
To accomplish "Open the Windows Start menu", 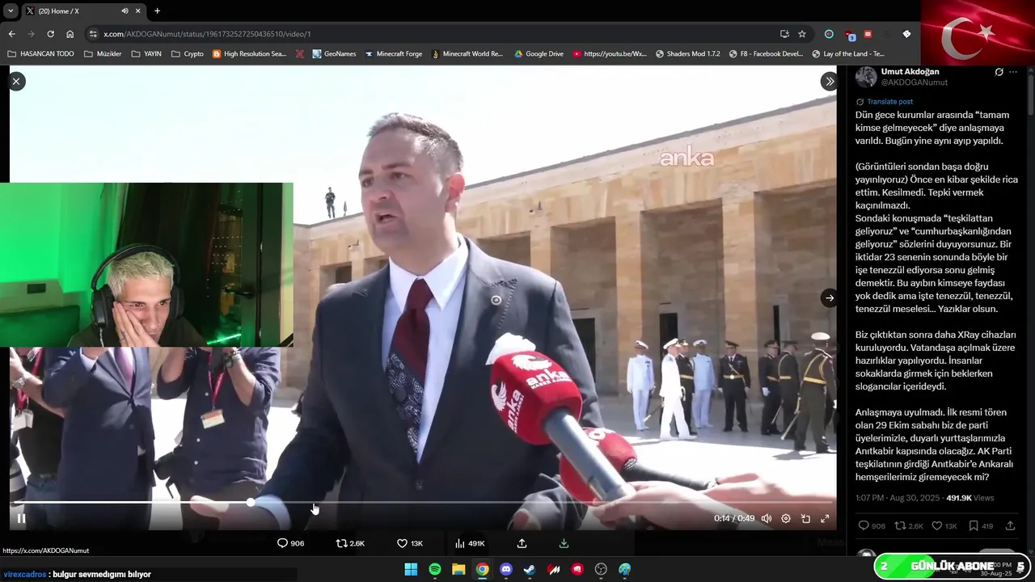I will point(411,569).
